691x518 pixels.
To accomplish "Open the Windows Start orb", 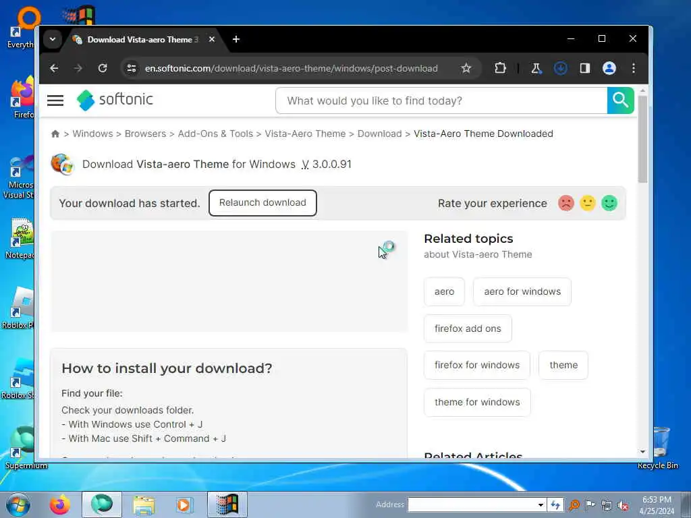I will coord(18,505).
